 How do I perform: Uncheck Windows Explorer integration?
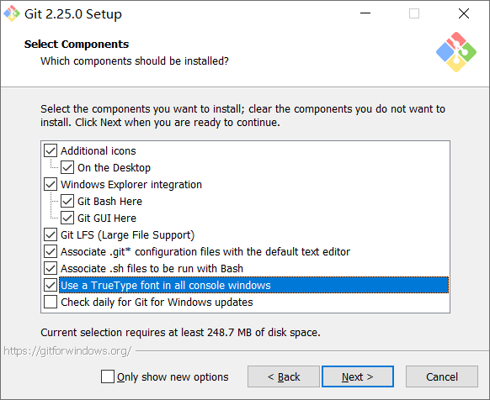point(51,184)
